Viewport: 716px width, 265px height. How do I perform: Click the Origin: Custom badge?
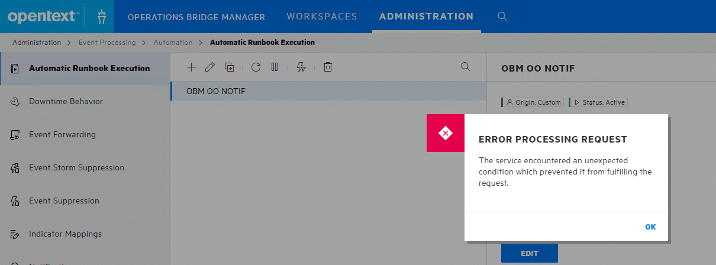533,102
